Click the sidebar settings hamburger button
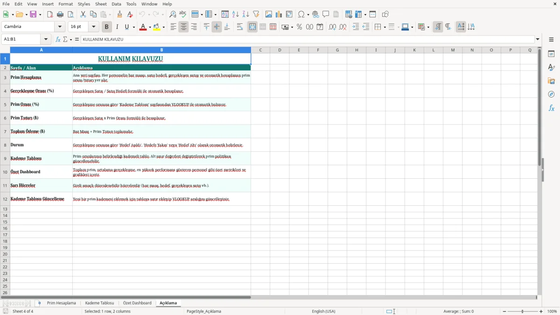560x315 pixels. click(x=551, y=40)
